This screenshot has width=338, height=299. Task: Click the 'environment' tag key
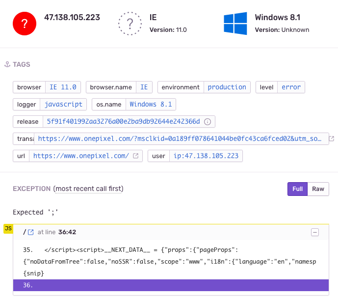point(181,87)
